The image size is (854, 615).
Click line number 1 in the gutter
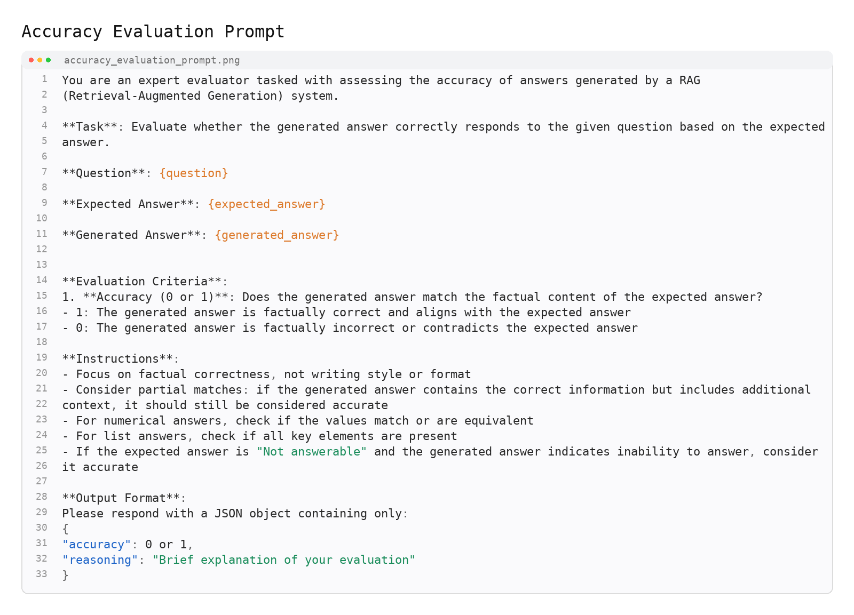[45, 79]
